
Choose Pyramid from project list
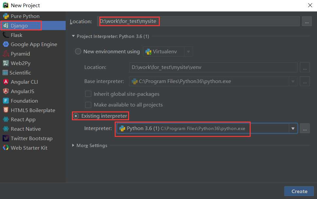33,54
